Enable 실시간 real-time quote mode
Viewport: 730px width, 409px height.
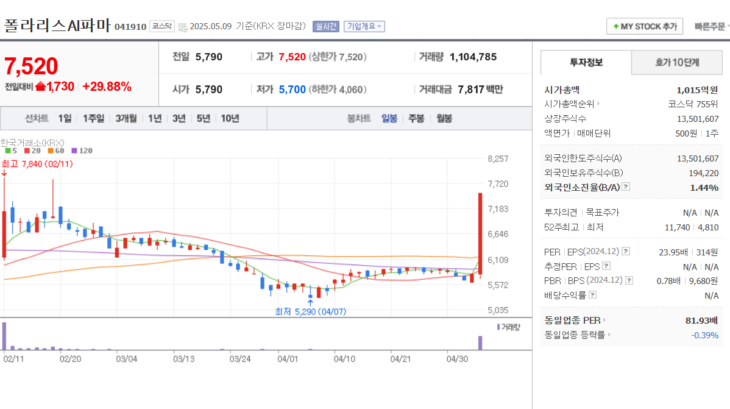click(x=325, y=26)
